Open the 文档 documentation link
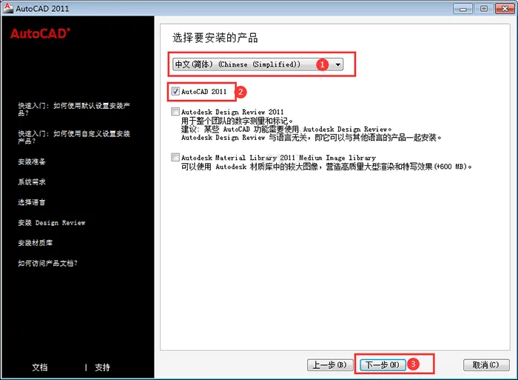 (40, 367)
